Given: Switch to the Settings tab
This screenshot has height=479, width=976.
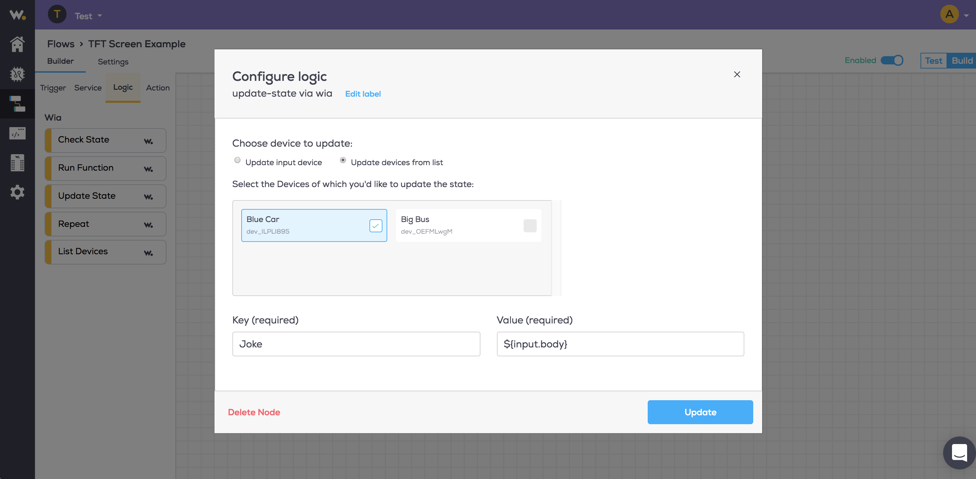Looking at the screenshot, I should 113,61.
